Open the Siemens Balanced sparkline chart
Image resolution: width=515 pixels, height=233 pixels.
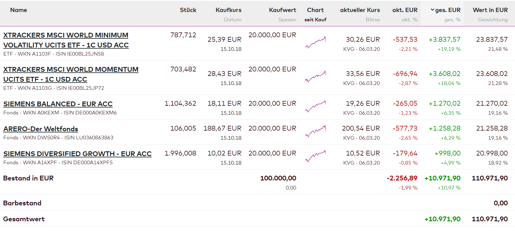pos(315,106)
